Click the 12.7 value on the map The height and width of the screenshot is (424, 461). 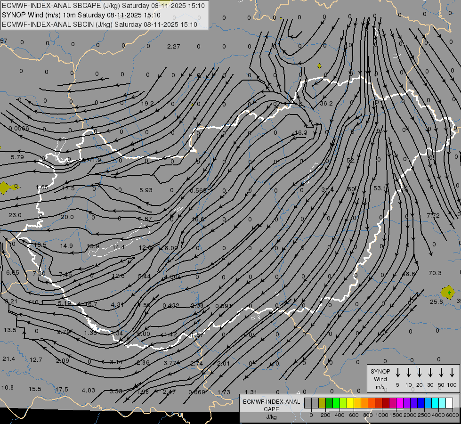[x=36, y=359]
